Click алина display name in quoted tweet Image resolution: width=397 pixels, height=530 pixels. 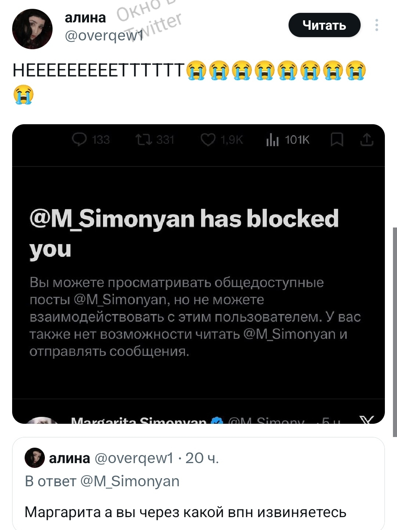[69, 458]
